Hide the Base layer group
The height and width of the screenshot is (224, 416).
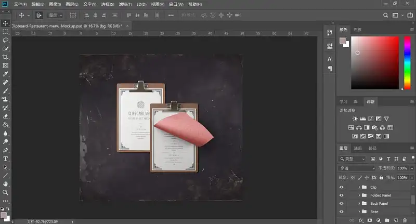(342, 212)
